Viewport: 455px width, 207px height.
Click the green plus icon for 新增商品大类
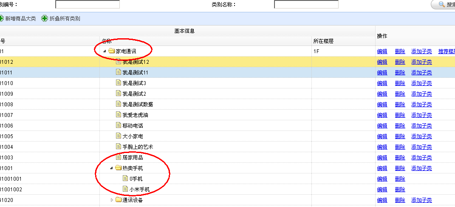tap(1, 19)
